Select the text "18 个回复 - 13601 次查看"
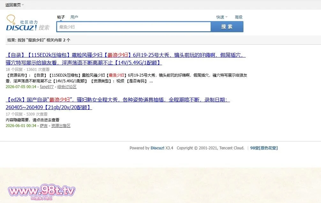This screenshot has height=203, width=321. coord(28,70)
